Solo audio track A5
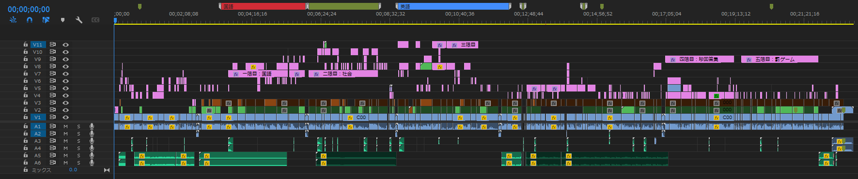858x179 pixels. click(78, 155)
